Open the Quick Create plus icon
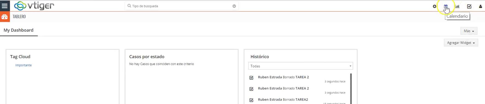 tap(434, 6)
